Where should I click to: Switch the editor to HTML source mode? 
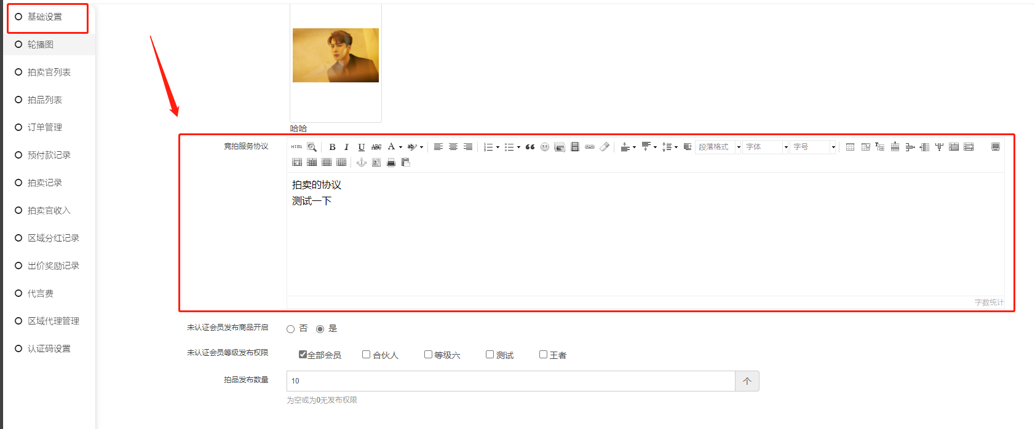coord(297,147)
